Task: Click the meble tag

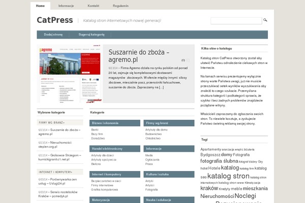Action: click(236, 189)
